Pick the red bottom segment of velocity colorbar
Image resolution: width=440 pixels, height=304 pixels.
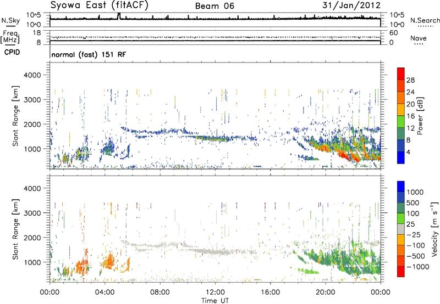[x=401, y=272]
